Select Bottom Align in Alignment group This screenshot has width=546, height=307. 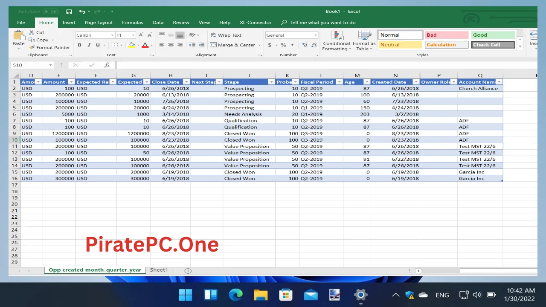(180, 35)
